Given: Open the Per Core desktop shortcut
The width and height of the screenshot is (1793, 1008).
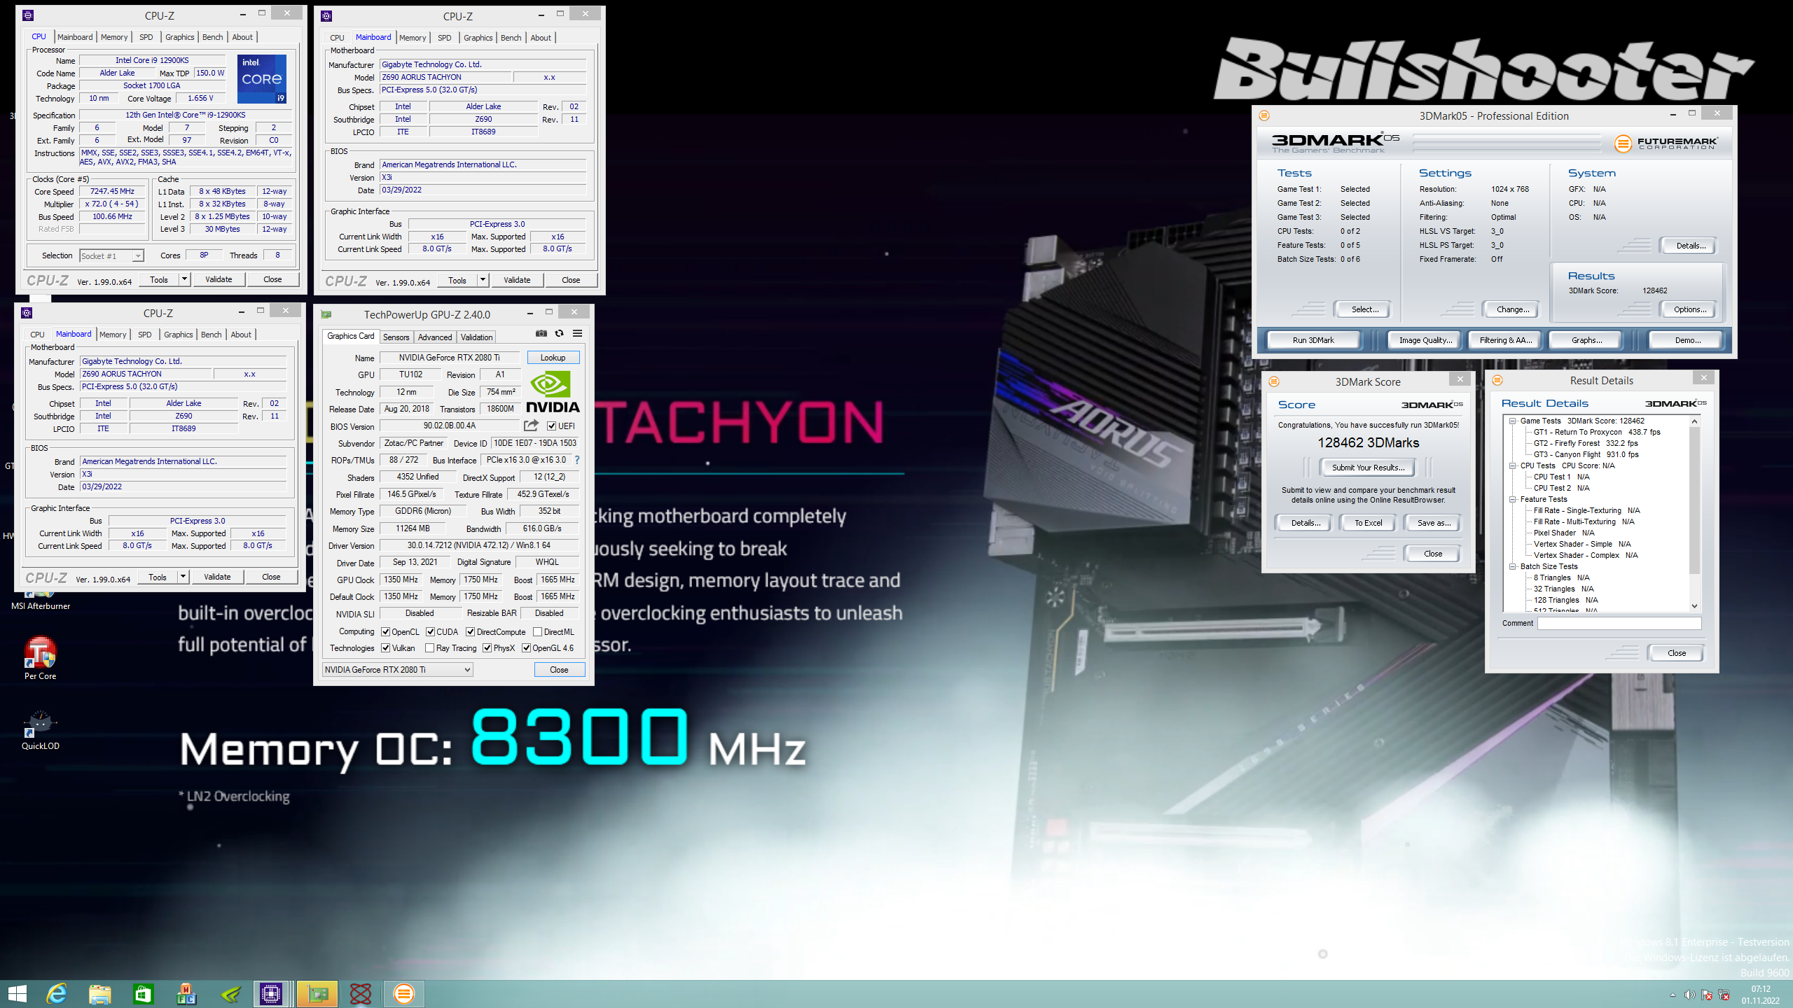Looking at the screenshot, I should (40, 658).
